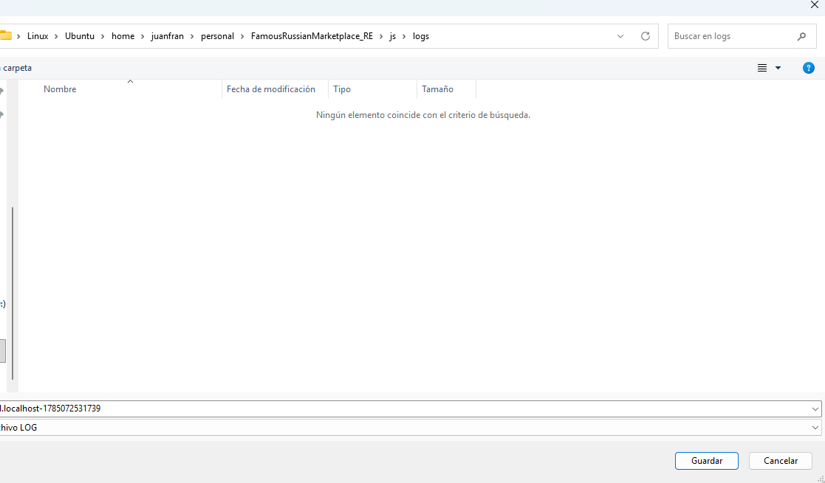Screen dimensions: 825x483
Task: Expand chevron after js in breadcrumb
Action: [x=405, y=36]
